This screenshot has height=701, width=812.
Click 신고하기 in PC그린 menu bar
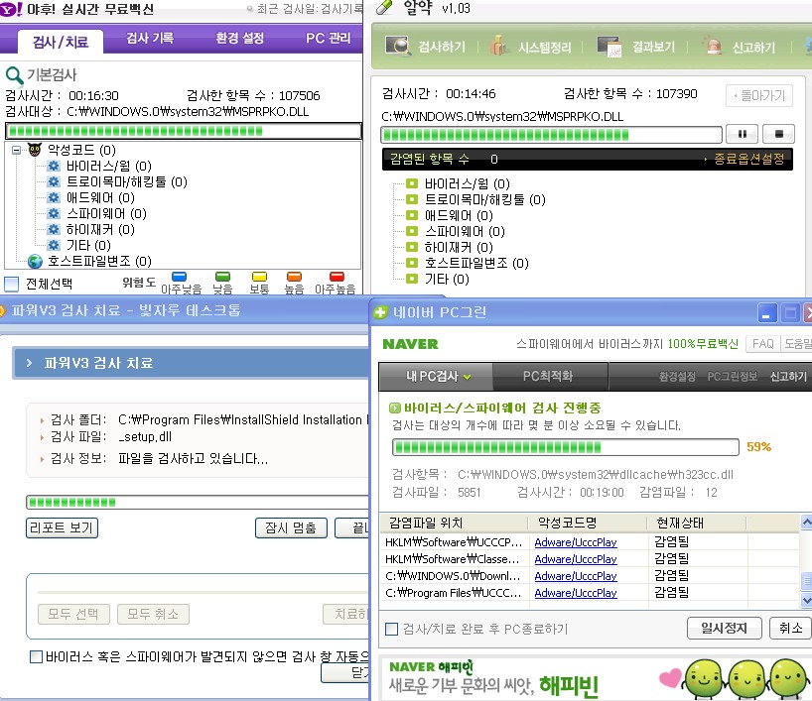click(788, 377)
